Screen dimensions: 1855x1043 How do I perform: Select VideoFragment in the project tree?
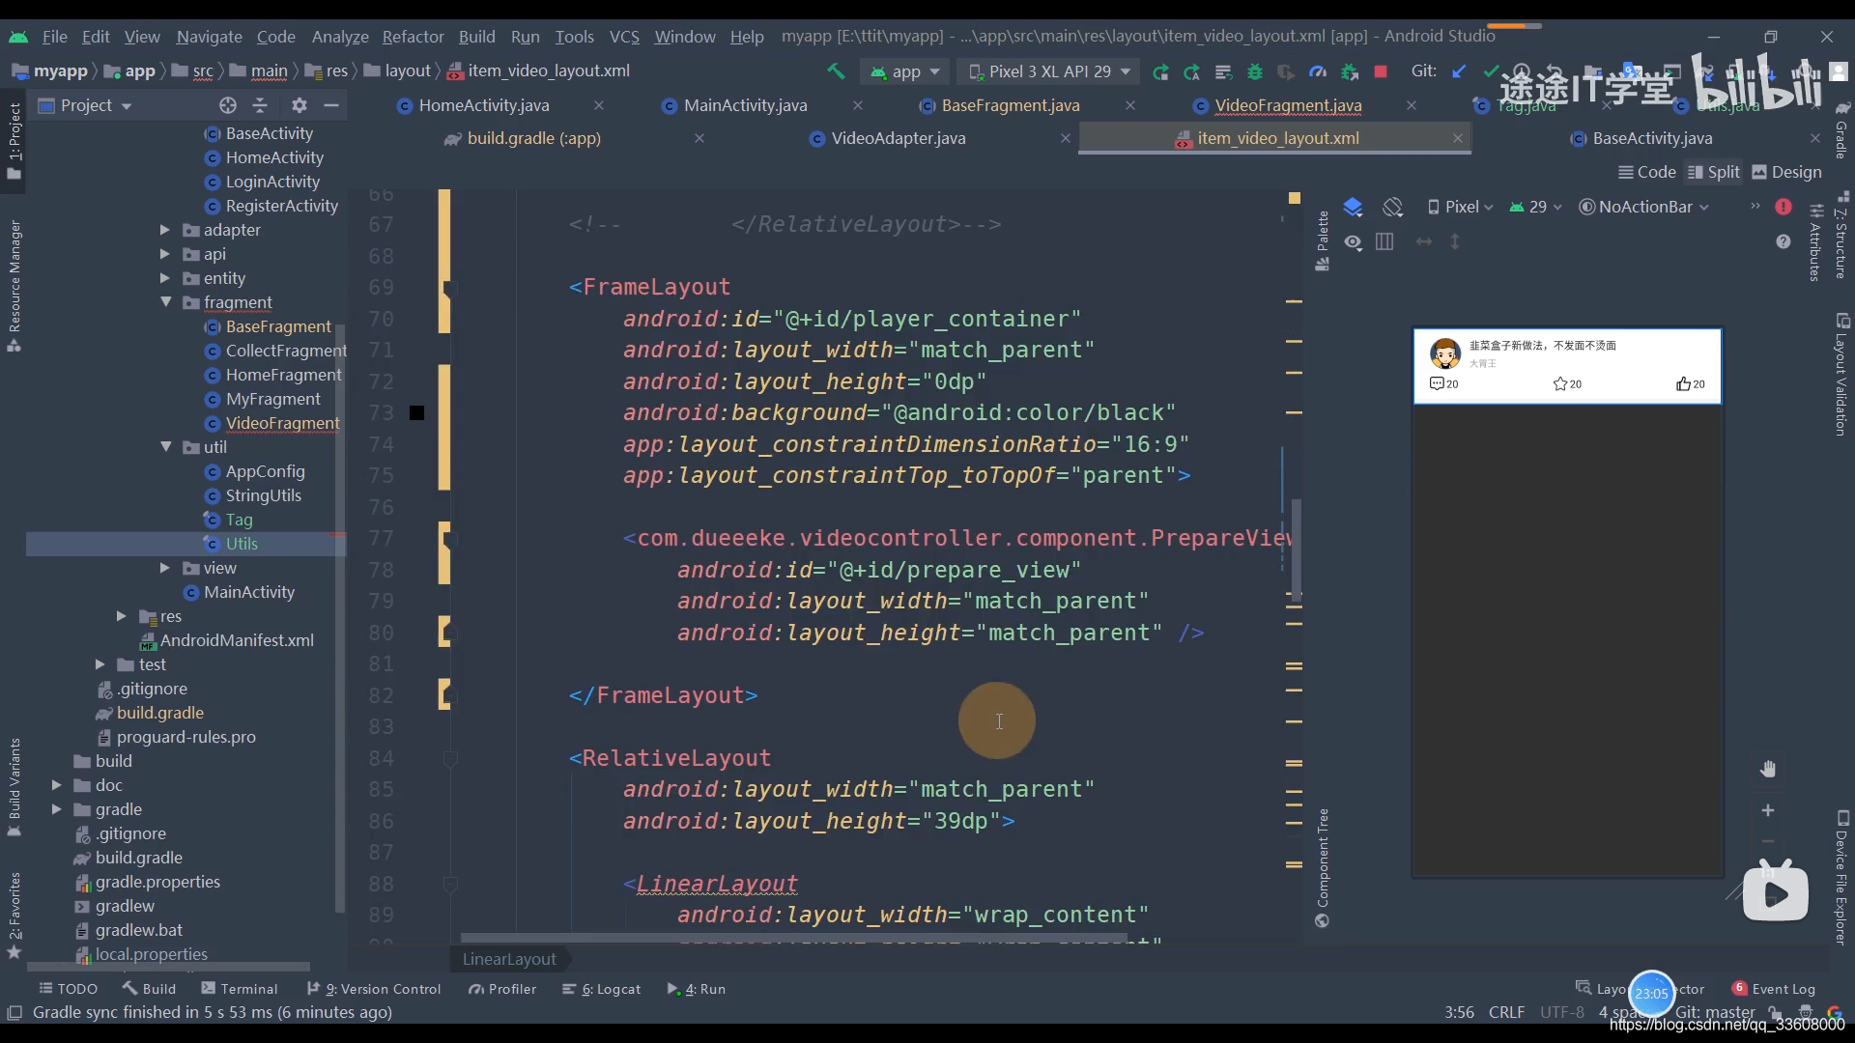tap(282, 423)
